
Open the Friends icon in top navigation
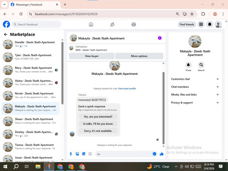click(112, 24)
